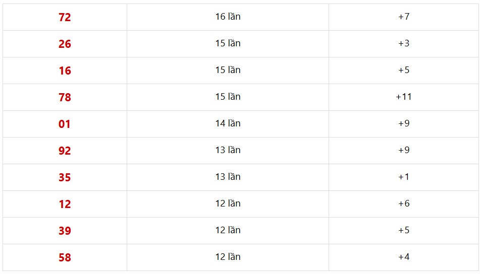Select the +6 value cell
The width and height of the screenshot is (480, 274).
[x=404, y=203]
